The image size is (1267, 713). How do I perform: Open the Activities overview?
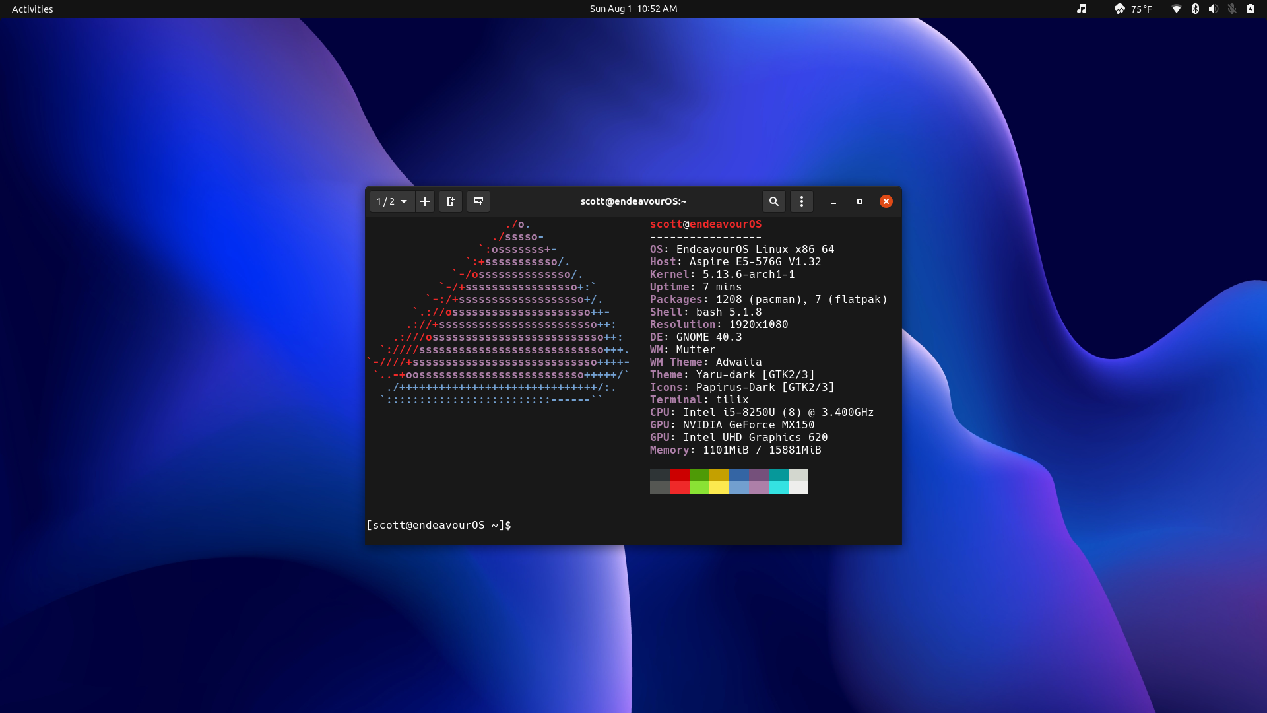[32, 9]
